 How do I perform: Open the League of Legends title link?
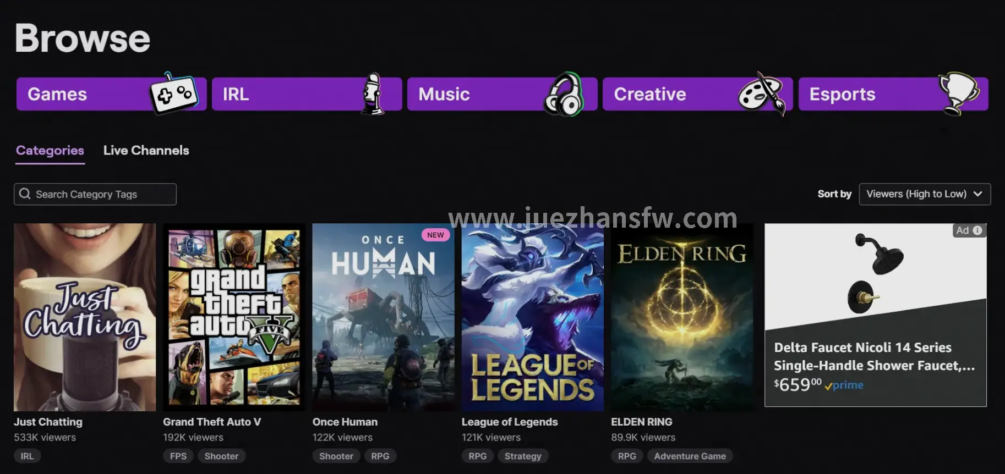coord(509,422)
